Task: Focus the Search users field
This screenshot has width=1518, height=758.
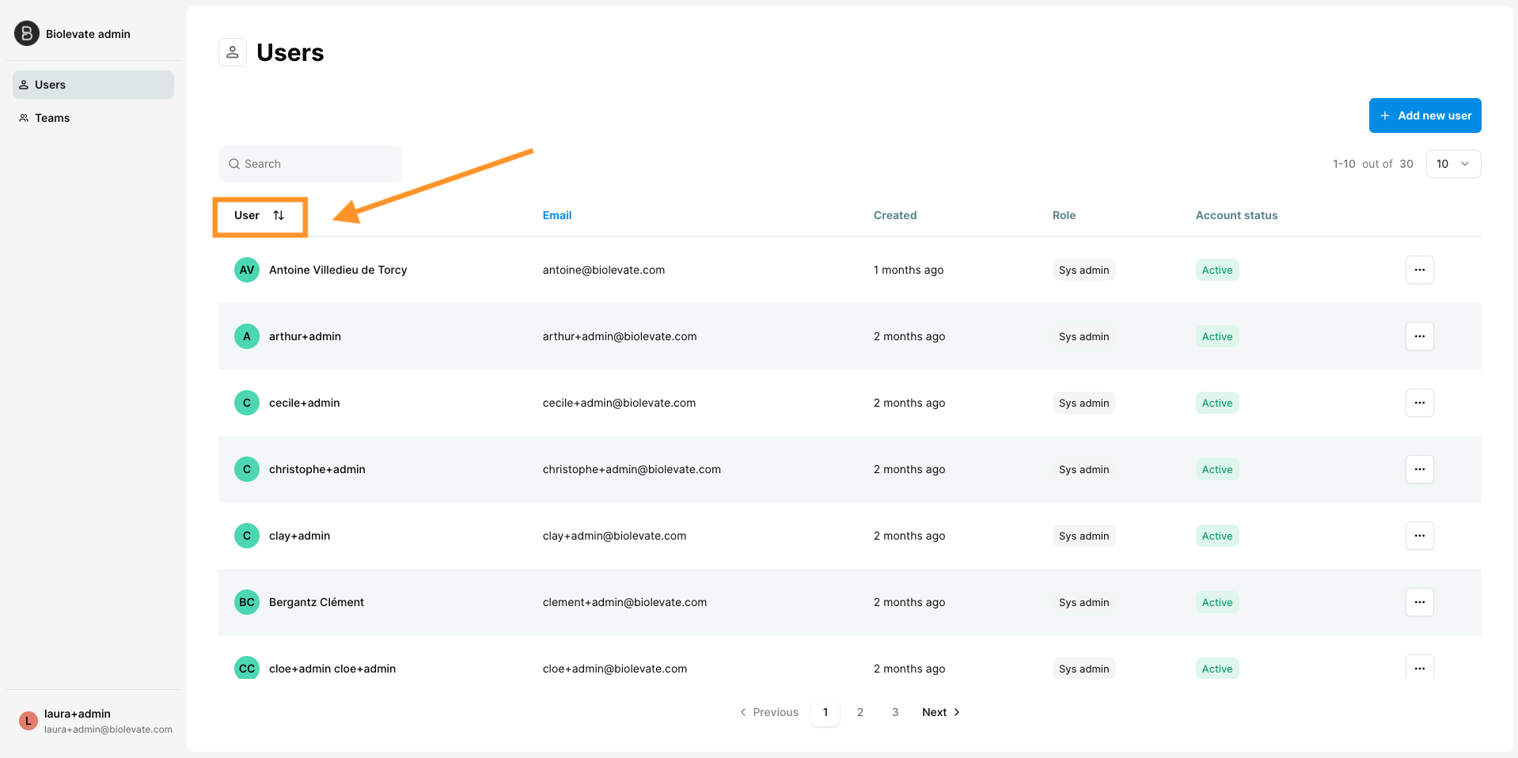Action: tap(310, 164)
